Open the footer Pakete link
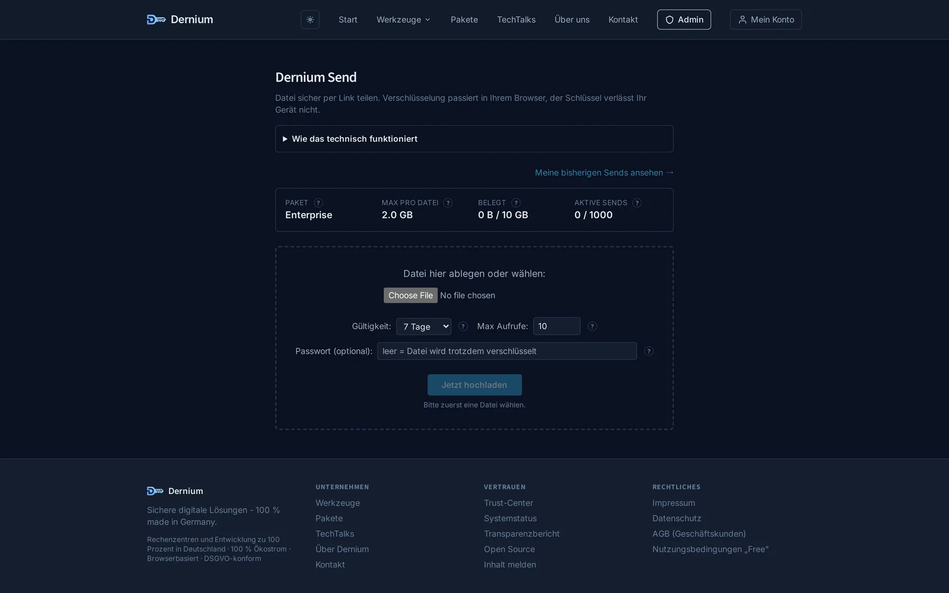 coord(329,518)
